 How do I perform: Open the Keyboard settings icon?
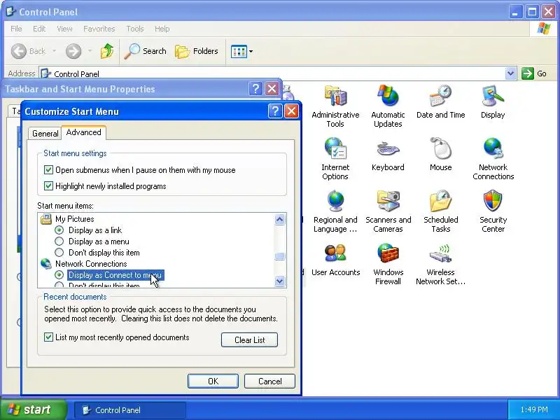[x=388, y=148]
